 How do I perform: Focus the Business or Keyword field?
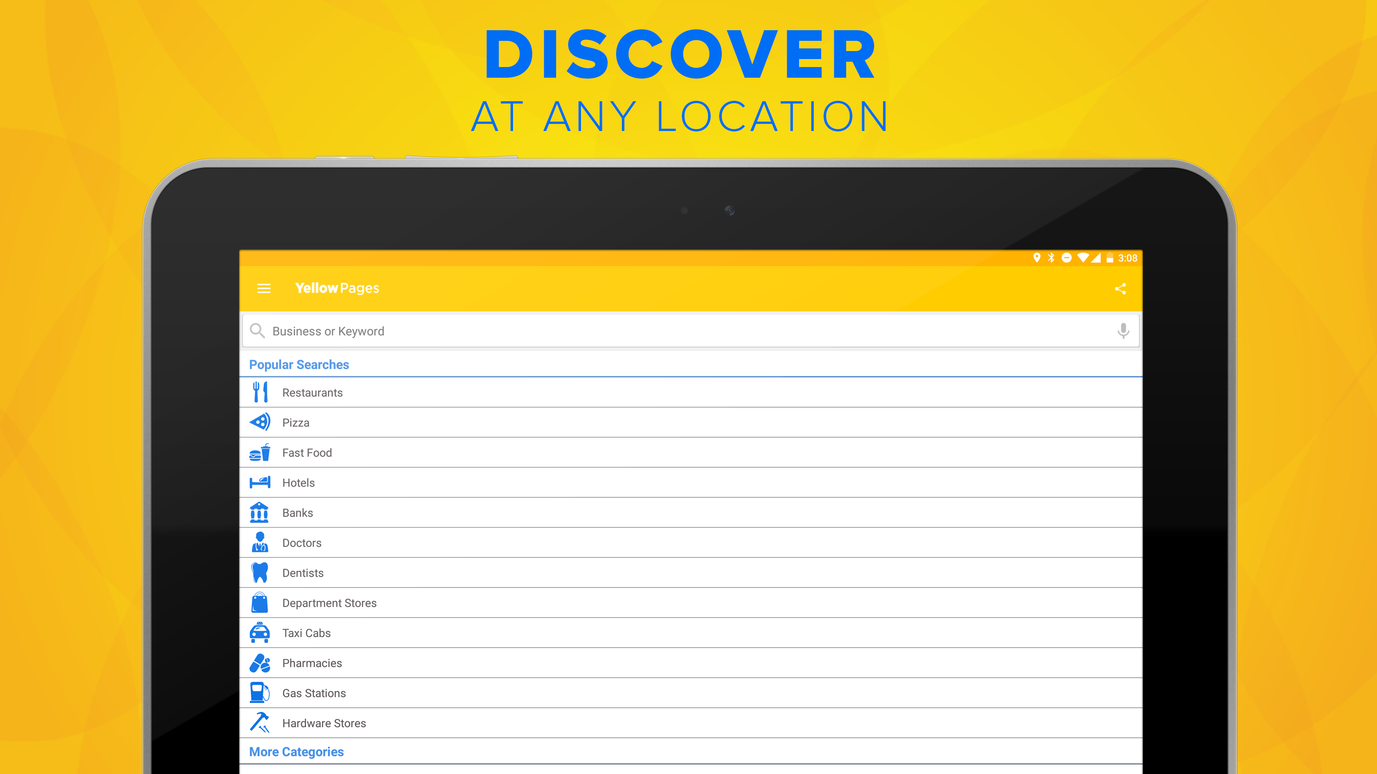[x=641, y=331]
